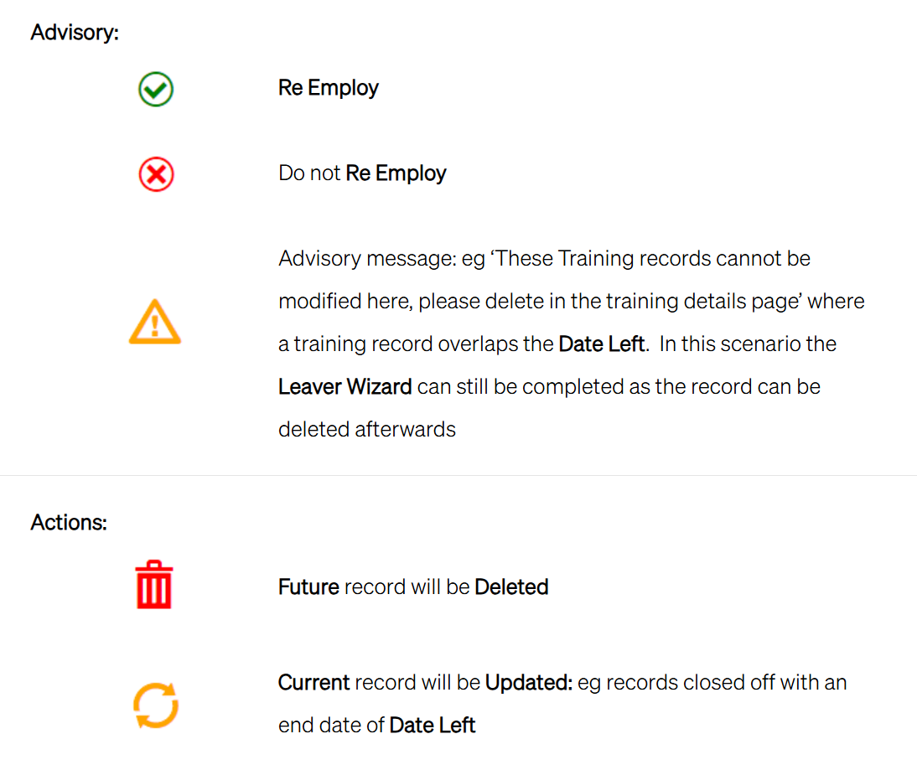Click the bold Future word
The width and height of the screenshot is (917, 770).
pos(308,587)
